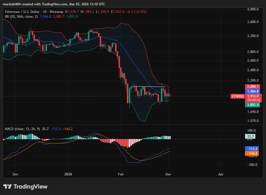Viewport: 266px width, 195px height.
Task: Select the green 1,852.9 lower band tag
Action: 252,105
